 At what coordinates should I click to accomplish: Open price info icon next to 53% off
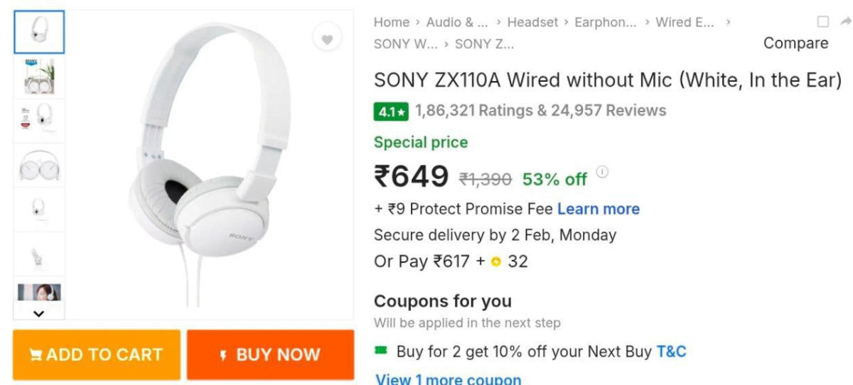coord(602,172)
